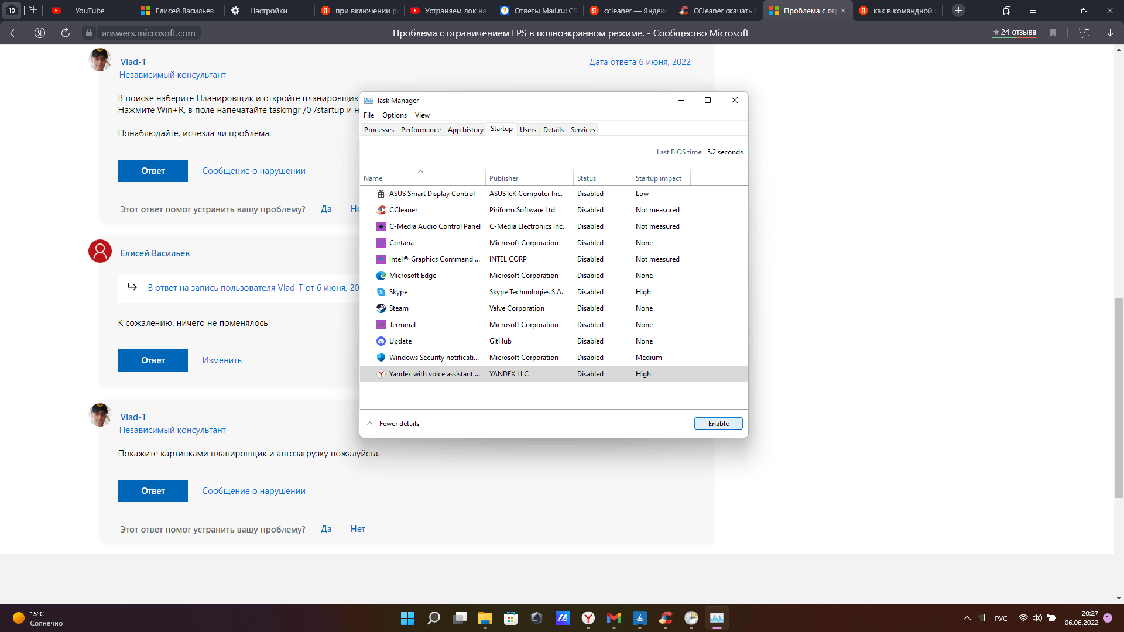Switch to the Processes tab
The height and width of the screenshot is (632, 1124).
pos(379,130)
